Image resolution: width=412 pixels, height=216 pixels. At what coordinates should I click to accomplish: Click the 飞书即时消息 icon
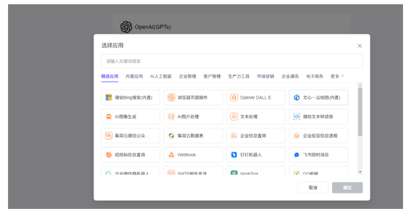click(x=297, y=155)
